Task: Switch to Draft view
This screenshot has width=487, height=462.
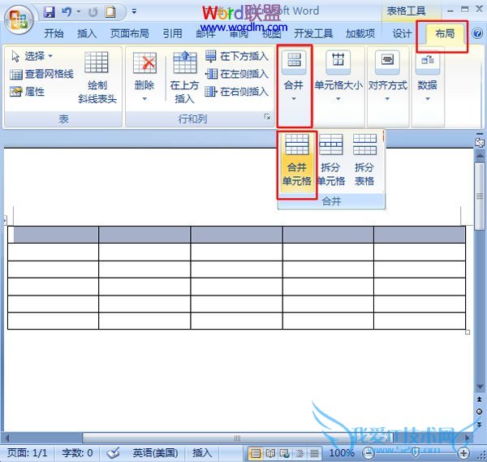Action: tap(314, 453)
